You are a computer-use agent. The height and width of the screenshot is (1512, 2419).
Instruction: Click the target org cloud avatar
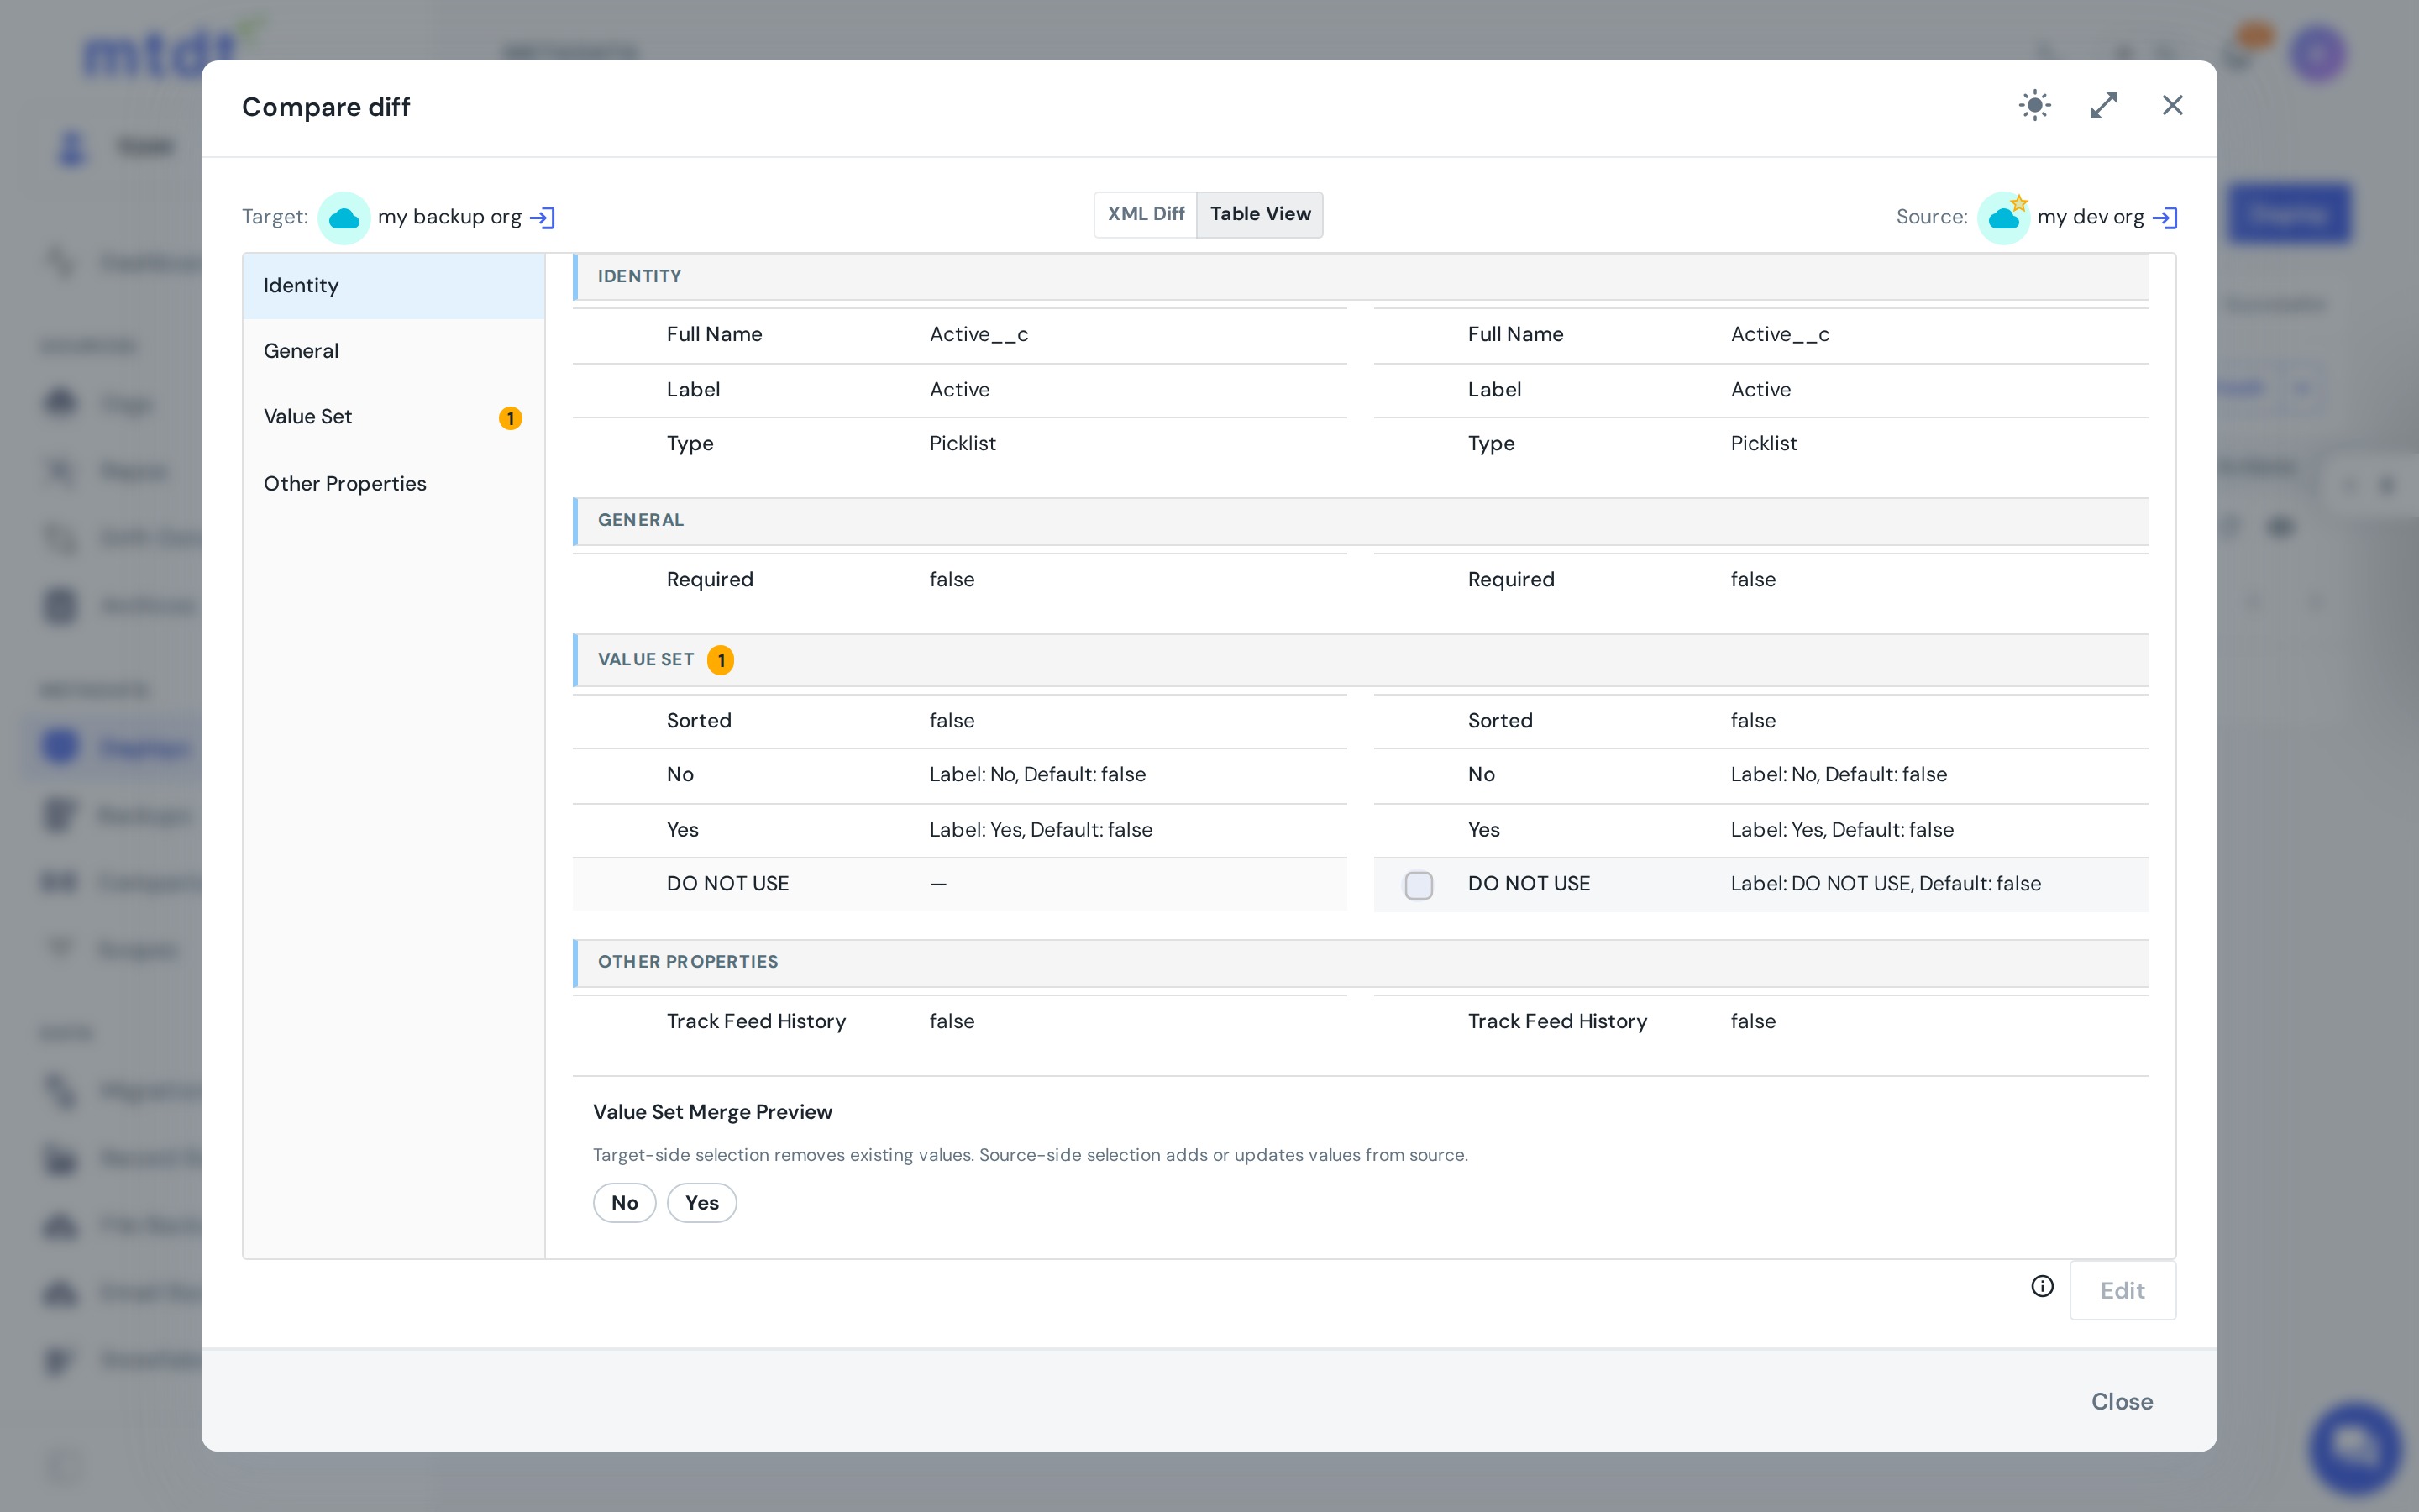pos(344,217)
